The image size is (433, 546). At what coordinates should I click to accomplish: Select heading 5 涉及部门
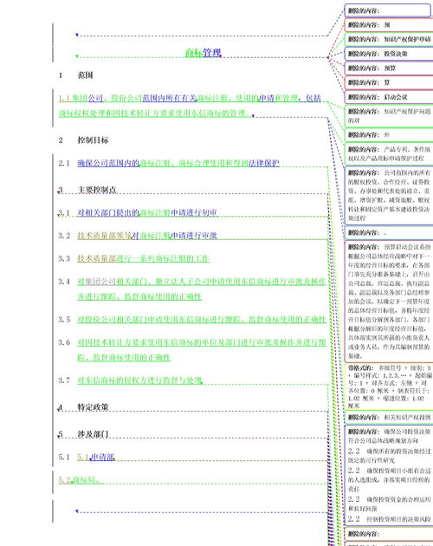[83, 434]
